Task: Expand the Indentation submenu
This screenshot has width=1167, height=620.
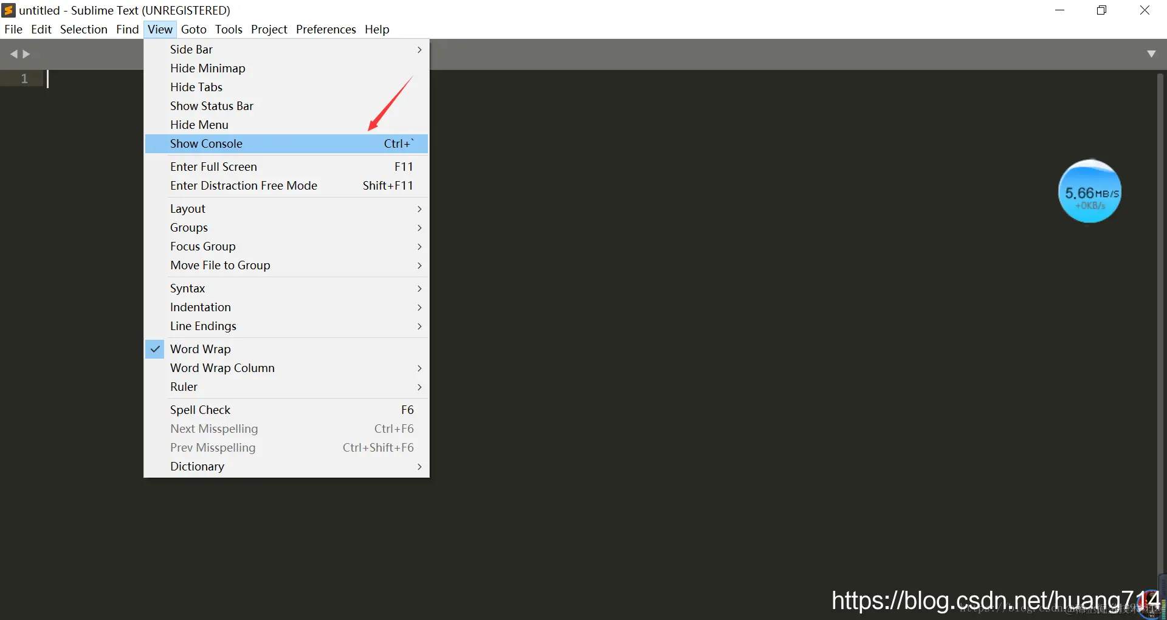Action: 286,307
